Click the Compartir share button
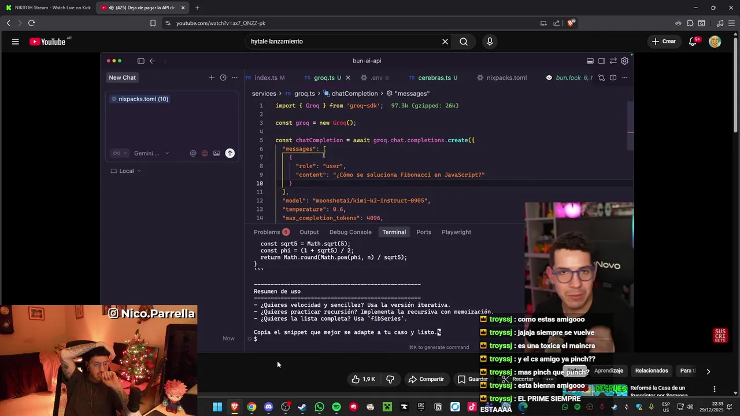The image size is (740, 416). [x=426, y=379]
